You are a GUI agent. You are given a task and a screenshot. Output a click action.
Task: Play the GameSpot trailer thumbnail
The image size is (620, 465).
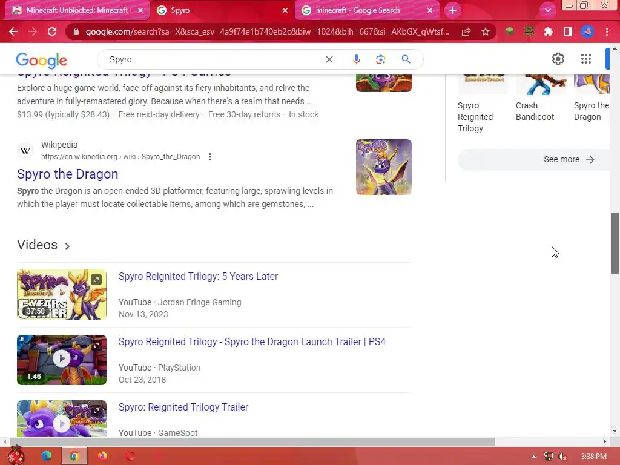tap(62, 418)
